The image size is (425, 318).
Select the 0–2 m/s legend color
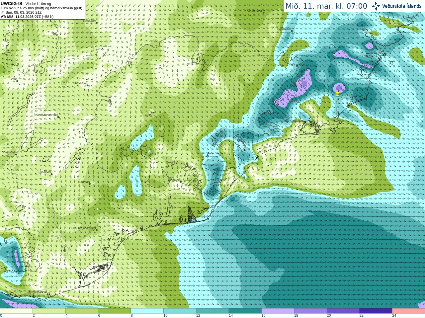click(16, 311)
